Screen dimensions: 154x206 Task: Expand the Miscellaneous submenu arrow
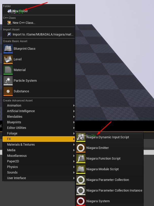[x=74, y=156]
